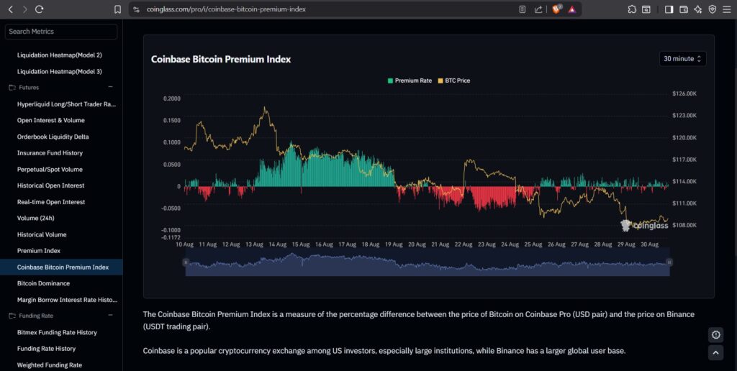737x371 pixels.
Task: Click the share page icon
Action: click(x=538, y=9)
